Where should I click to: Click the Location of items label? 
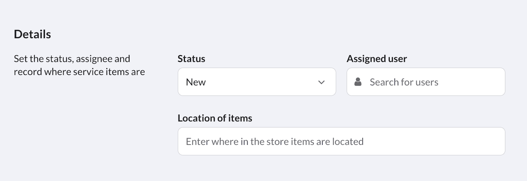215,118
